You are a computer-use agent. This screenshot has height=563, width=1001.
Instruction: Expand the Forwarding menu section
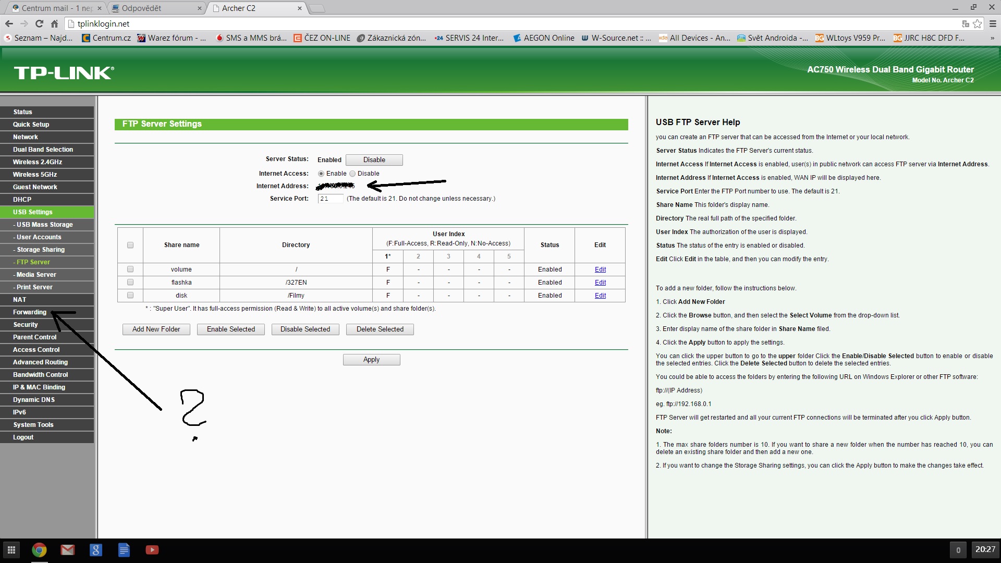tap(30, 312)
